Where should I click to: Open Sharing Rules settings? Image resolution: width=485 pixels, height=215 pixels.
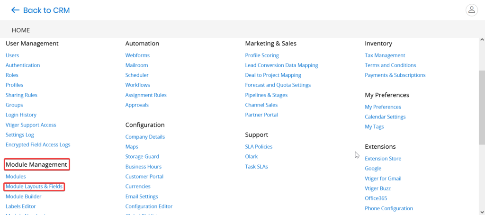pyautogui.click(x=21, y=95)
